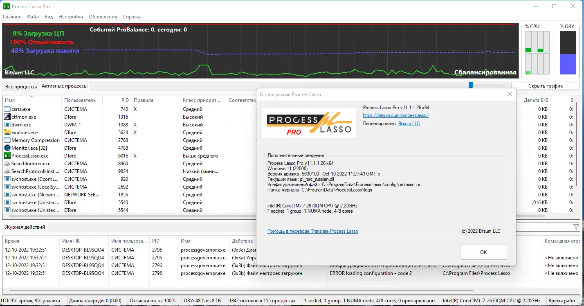This screenshot has height=306, width=584.
Task: Select the Журнал действий tab
Action: 25,227
